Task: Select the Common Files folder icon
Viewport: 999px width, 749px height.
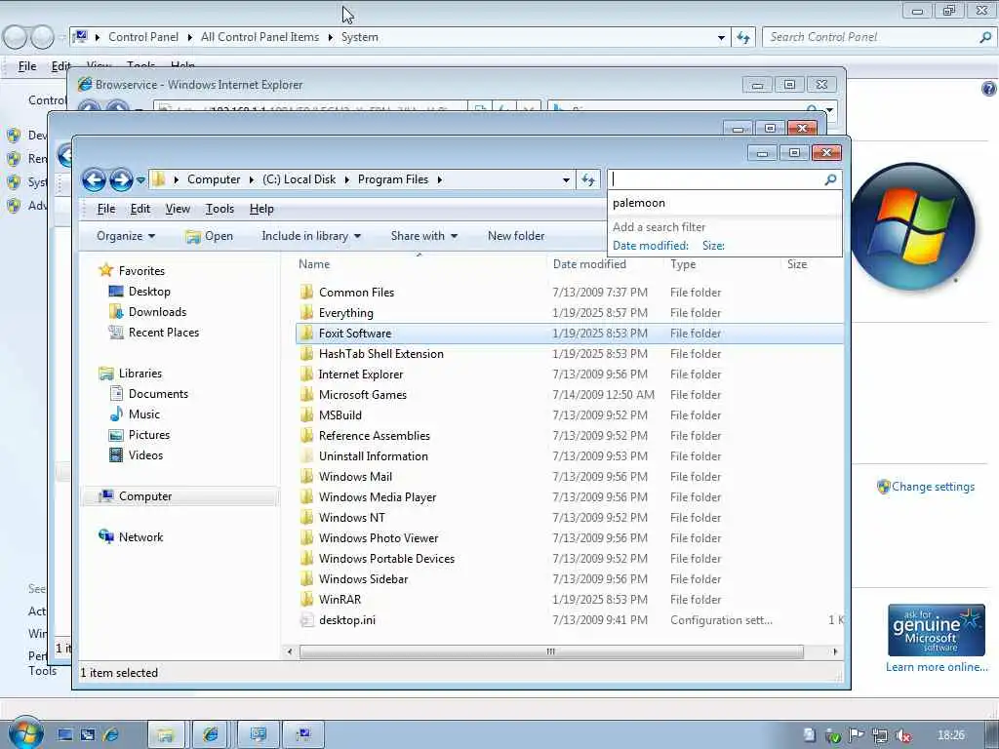Action: 306,293
